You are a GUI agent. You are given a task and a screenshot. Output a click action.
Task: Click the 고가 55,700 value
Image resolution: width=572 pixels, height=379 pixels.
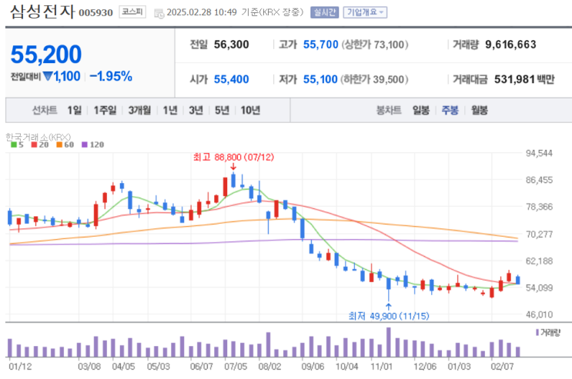[x=321, y=45]
